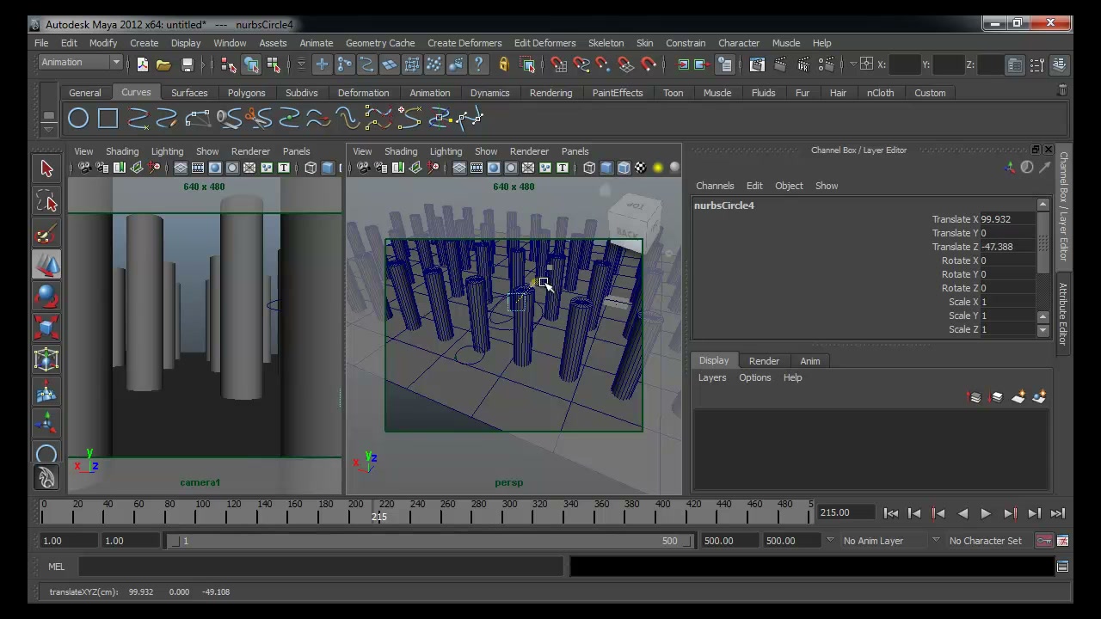Image resolution: width=1101 pixels, height=619 pixels.
Task: Switch to the Polygons shelf tab
Action: coord(246,93)
